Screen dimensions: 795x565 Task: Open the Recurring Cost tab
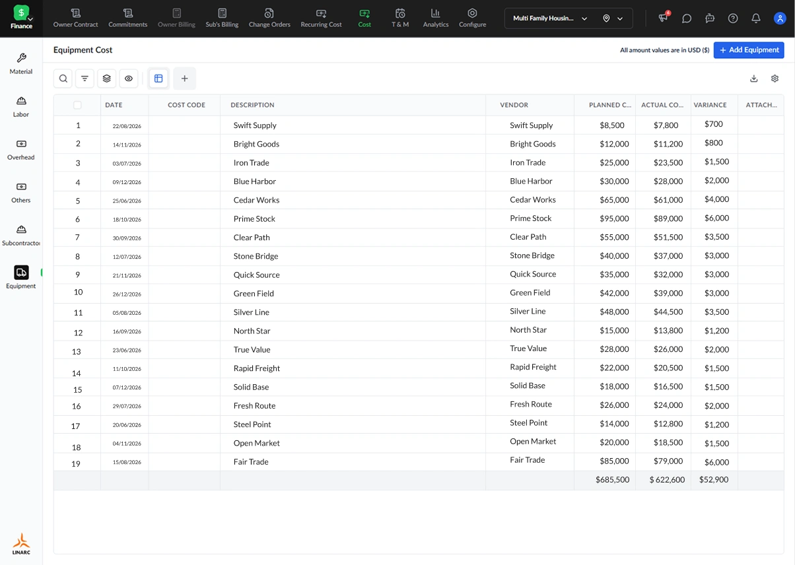point(321,18)
